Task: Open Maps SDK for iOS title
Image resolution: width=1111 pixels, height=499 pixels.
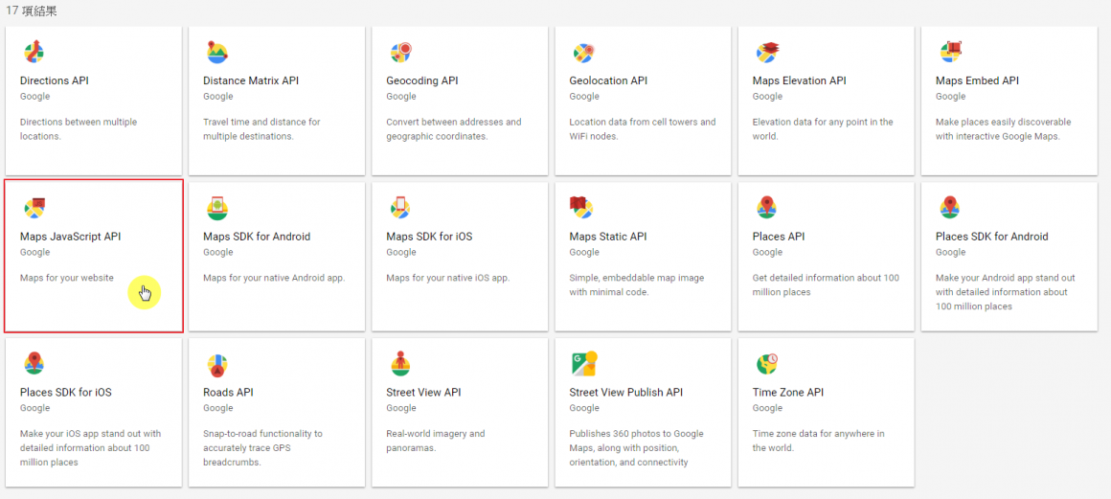Action: click(429, 237)
